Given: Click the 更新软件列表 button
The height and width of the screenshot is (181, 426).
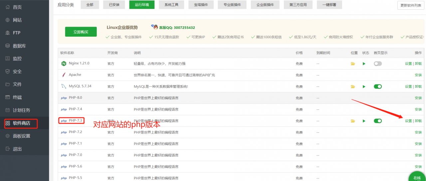Looking at the screenshot, I should pos(411,5).
